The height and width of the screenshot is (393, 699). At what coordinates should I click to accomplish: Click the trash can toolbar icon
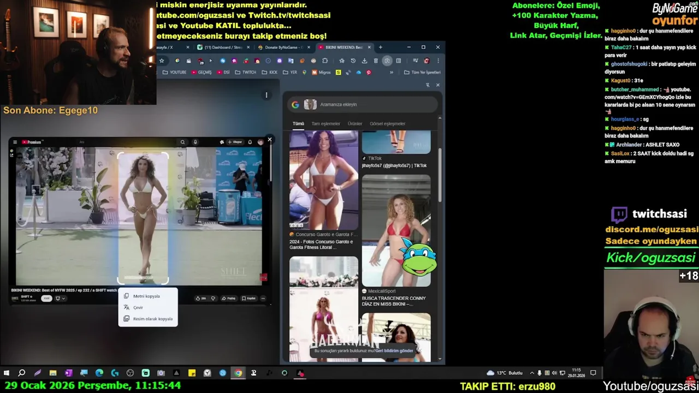(x=376, y=61)
